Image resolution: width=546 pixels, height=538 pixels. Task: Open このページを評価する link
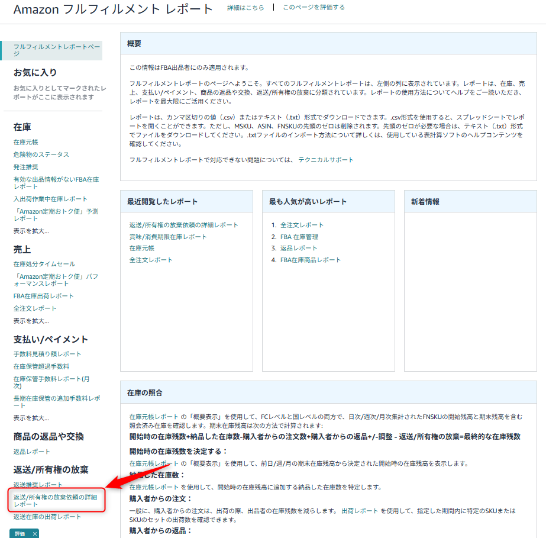pos(314,7)
